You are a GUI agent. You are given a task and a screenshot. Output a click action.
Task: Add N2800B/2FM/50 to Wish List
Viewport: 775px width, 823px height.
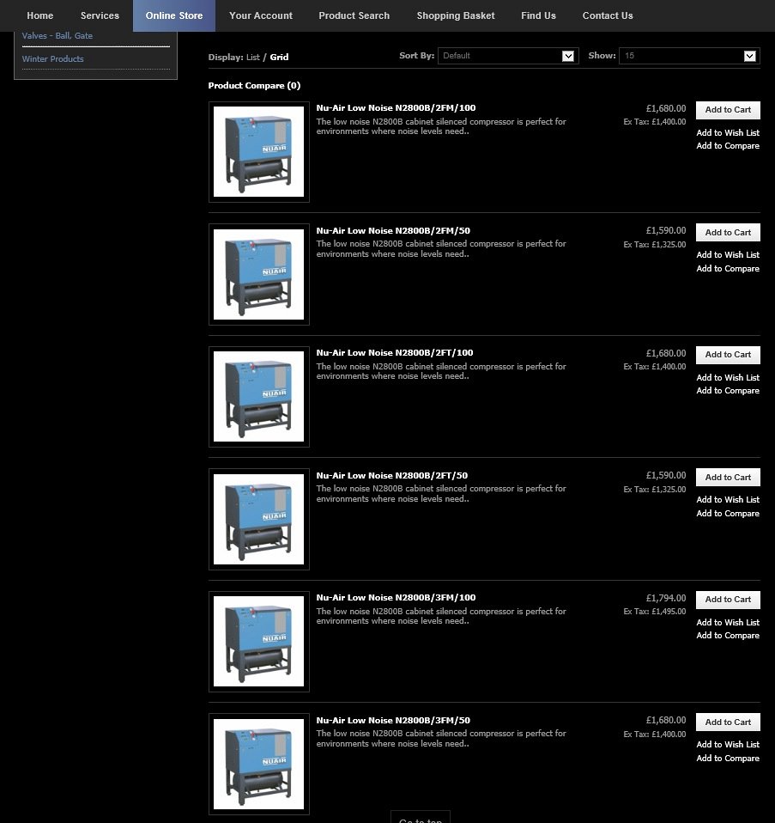click(727, 255)
